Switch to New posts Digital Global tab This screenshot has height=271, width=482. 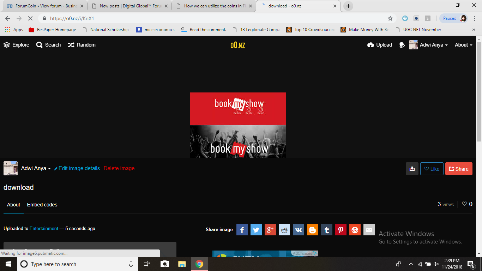[129, 6]
